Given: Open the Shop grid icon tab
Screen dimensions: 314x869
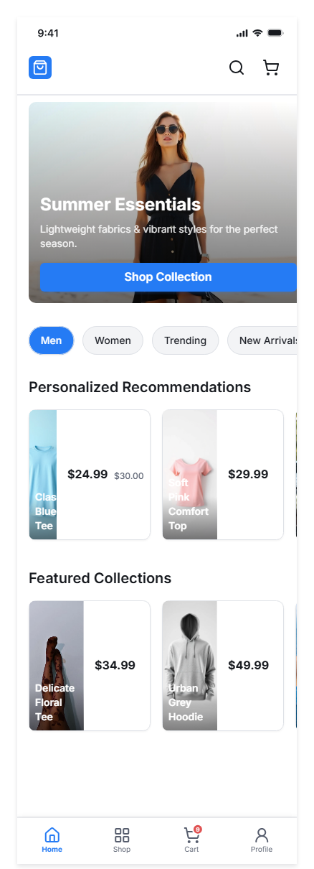Looking at the screenshot, I should coord(122,840).
